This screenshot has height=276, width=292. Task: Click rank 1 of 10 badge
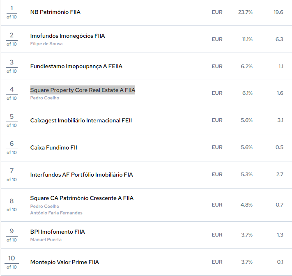click(11, 12)
